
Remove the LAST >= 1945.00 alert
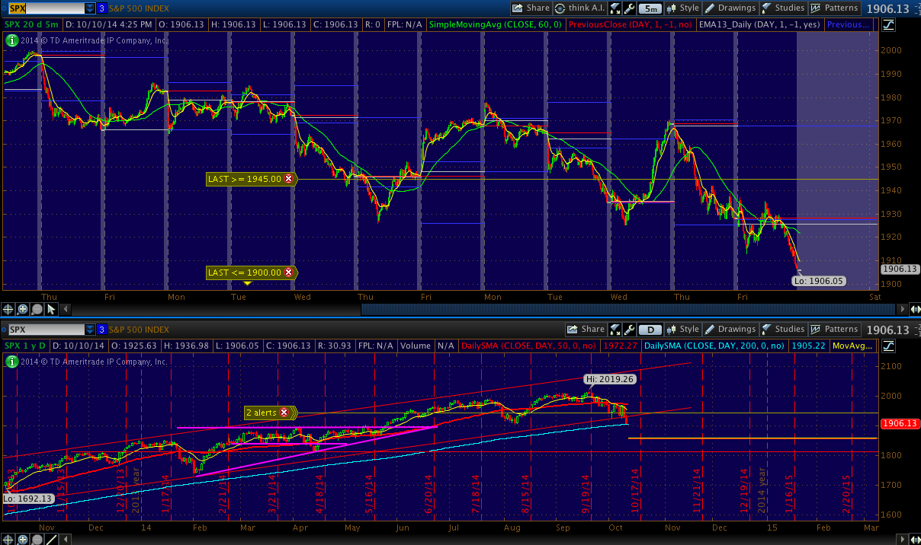click(x=288, y=179)
